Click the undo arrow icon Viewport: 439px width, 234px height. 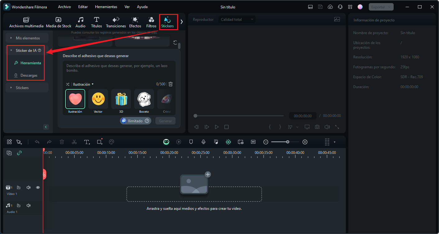(37, 142)
